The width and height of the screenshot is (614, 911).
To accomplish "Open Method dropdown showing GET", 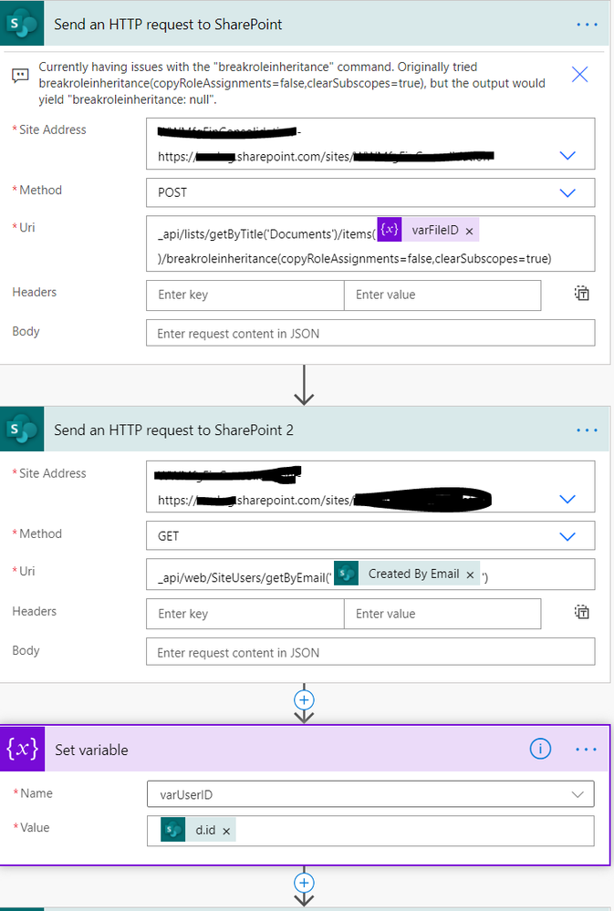I will (x=567, y=536).
